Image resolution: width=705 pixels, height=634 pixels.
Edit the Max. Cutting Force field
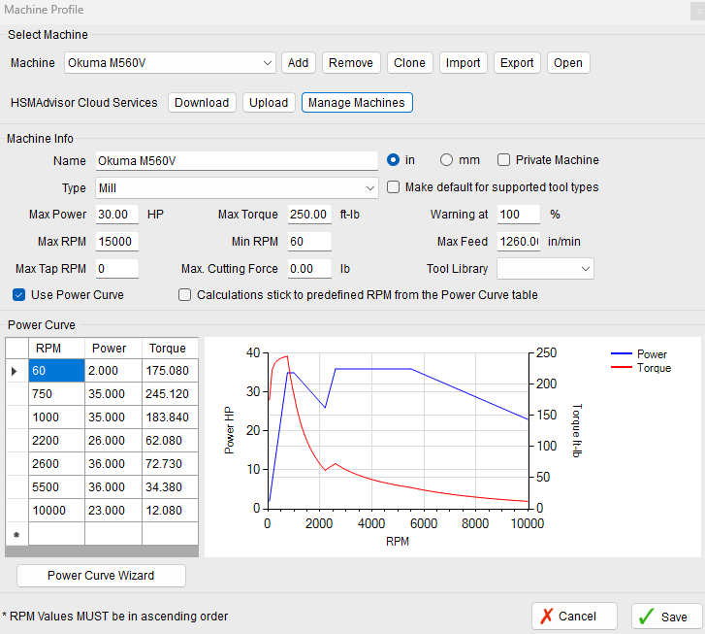309,269
